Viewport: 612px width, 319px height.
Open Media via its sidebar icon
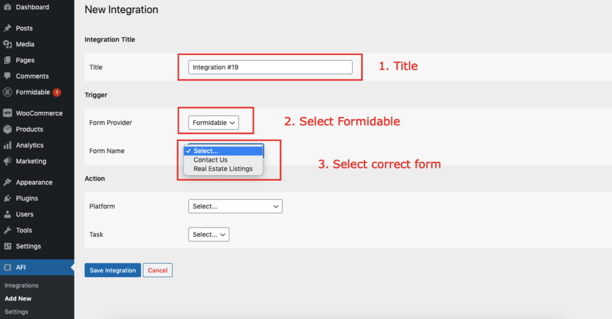pos(7,44)
